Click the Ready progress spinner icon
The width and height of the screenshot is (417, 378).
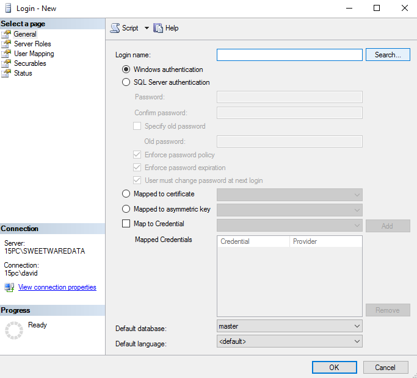(x=14, y=330)
